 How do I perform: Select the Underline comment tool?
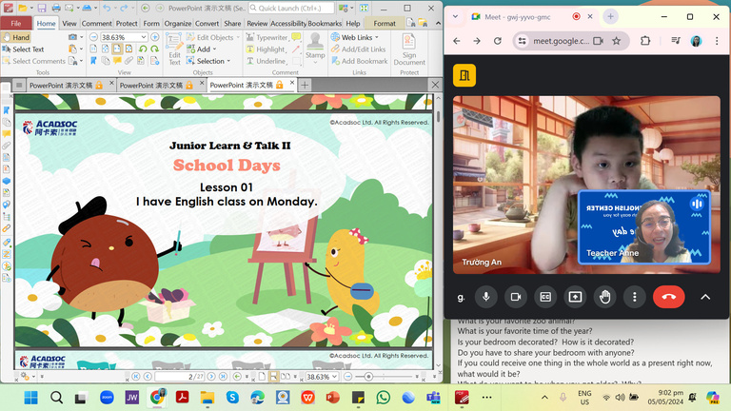265,61
